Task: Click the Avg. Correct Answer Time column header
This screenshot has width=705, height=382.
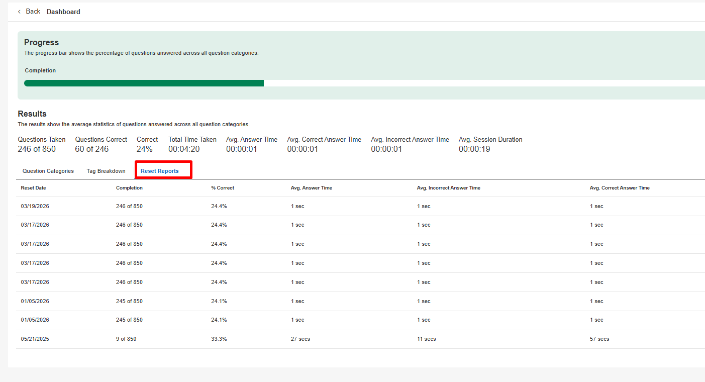Action: coord(619,188)
